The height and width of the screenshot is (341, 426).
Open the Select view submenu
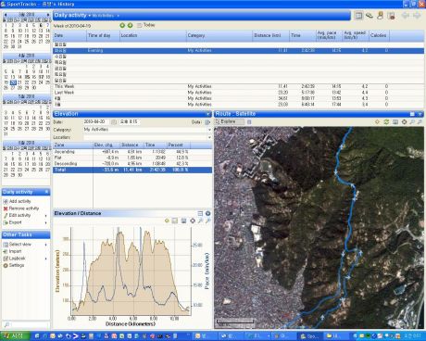pyautogui.click(x=46, y=245)
